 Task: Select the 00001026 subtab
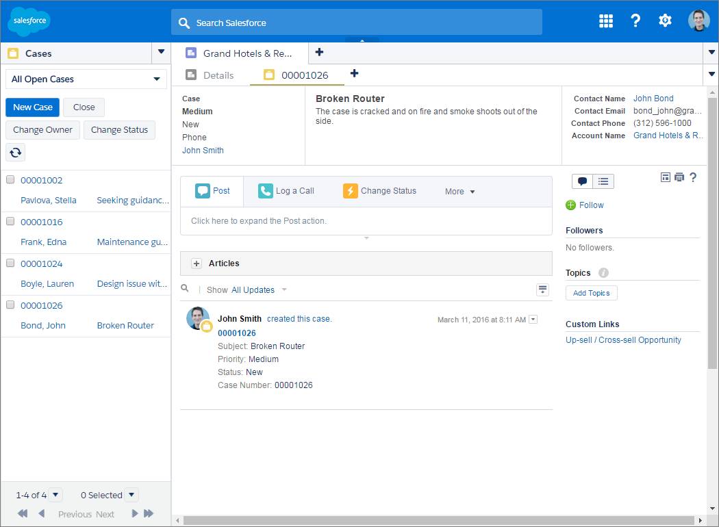coord(297,75)
